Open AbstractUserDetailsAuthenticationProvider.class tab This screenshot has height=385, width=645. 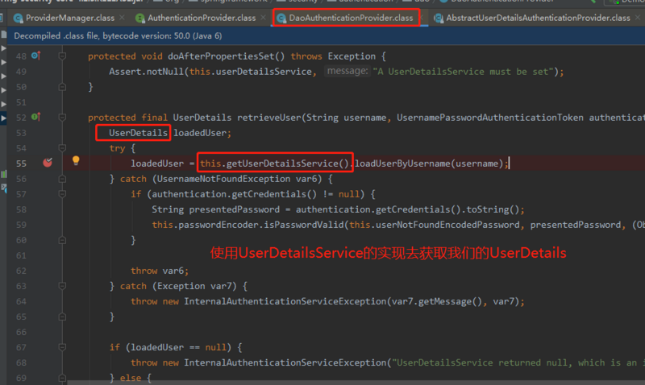coord(538,18)
